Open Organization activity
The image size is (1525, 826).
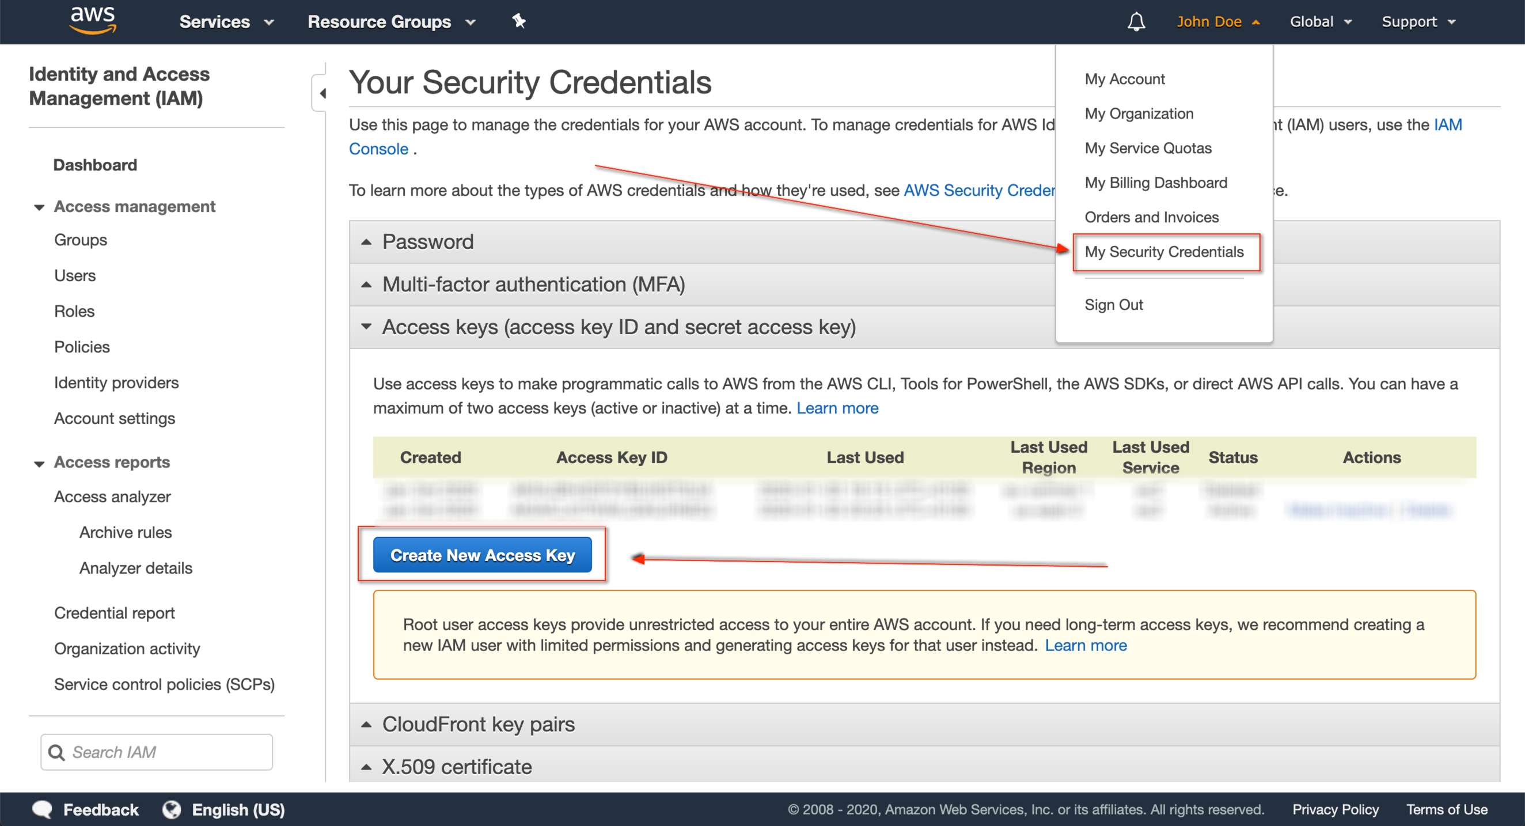pyautogui.click(x=127, y=649)
